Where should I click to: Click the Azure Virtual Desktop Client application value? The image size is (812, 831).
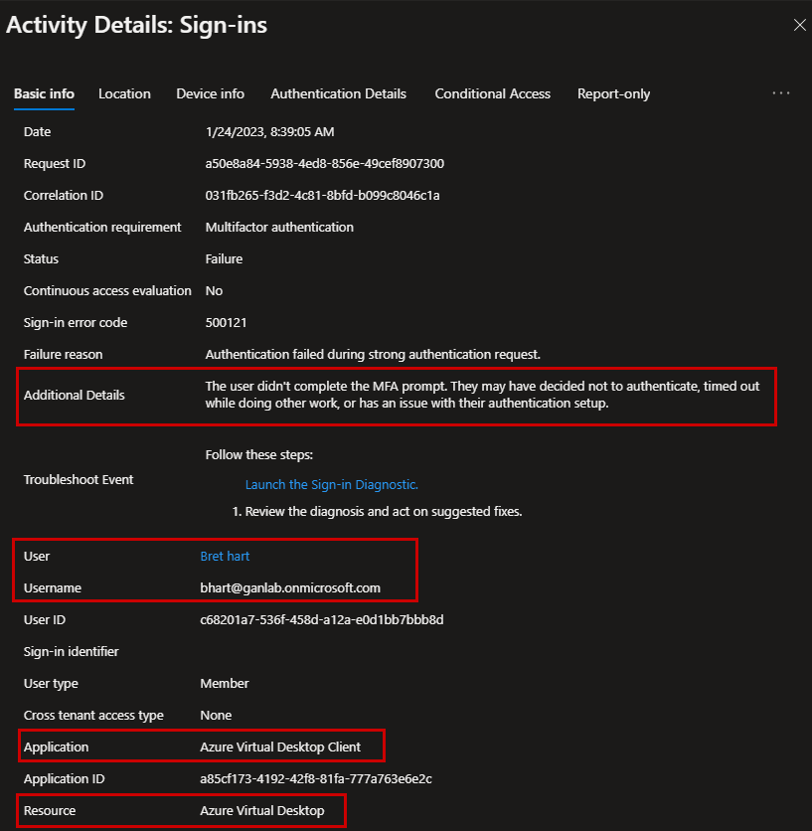(279, 747)
